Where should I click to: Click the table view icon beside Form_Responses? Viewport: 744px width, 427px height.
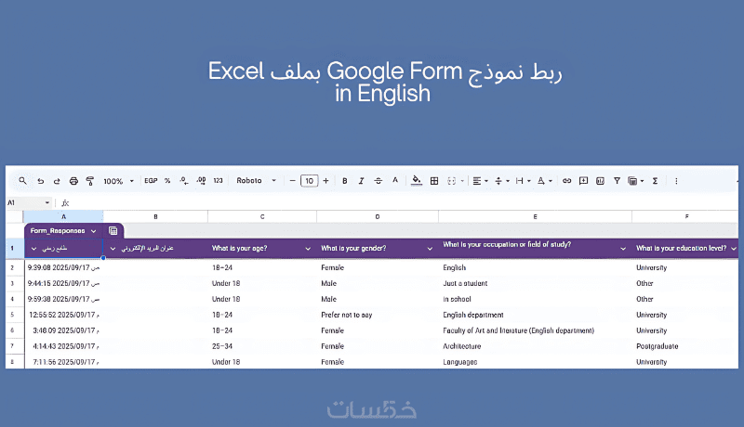point(113,231)
